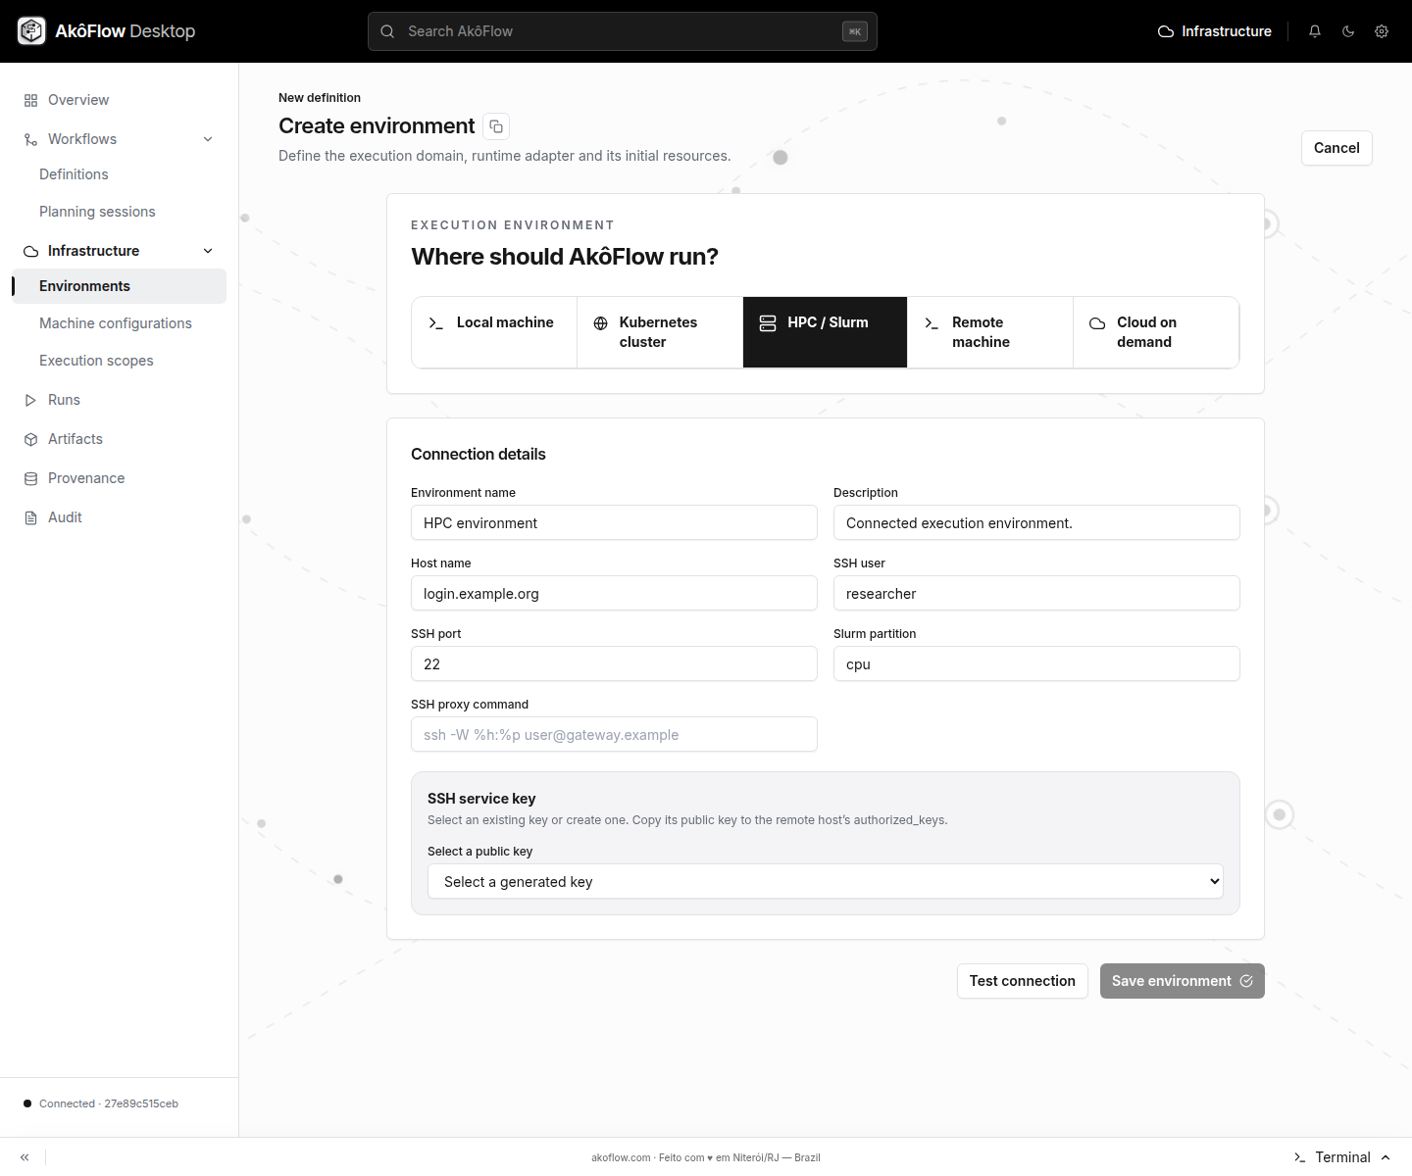The width and height of the screenshot is (1412, 1176).
Task: Open Audit in the sidebar
Action: pyautogui.click(x=119, y=517)
